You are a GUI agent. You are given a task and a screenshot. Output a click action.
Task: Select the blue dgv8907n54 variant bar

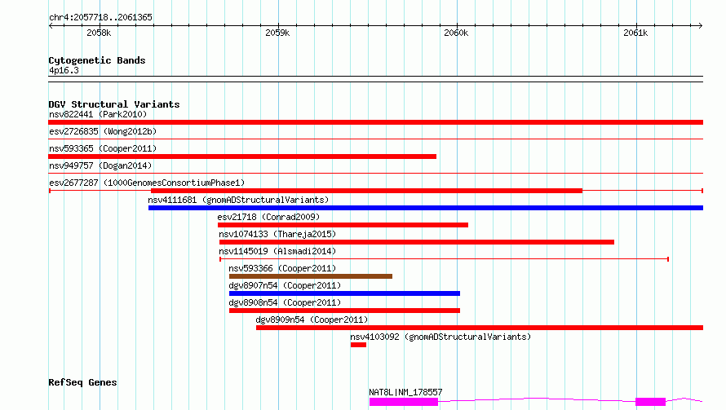tap(344, 293)
